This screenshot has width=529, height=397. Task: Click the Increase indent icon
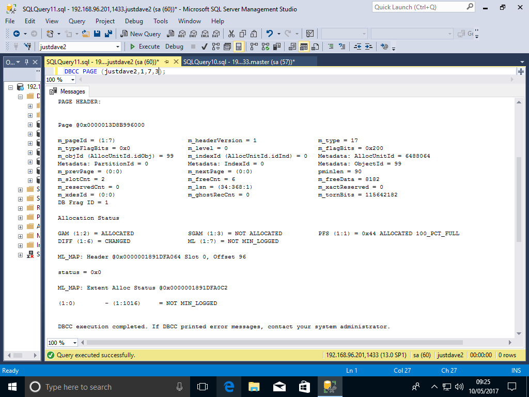point(369,47)
